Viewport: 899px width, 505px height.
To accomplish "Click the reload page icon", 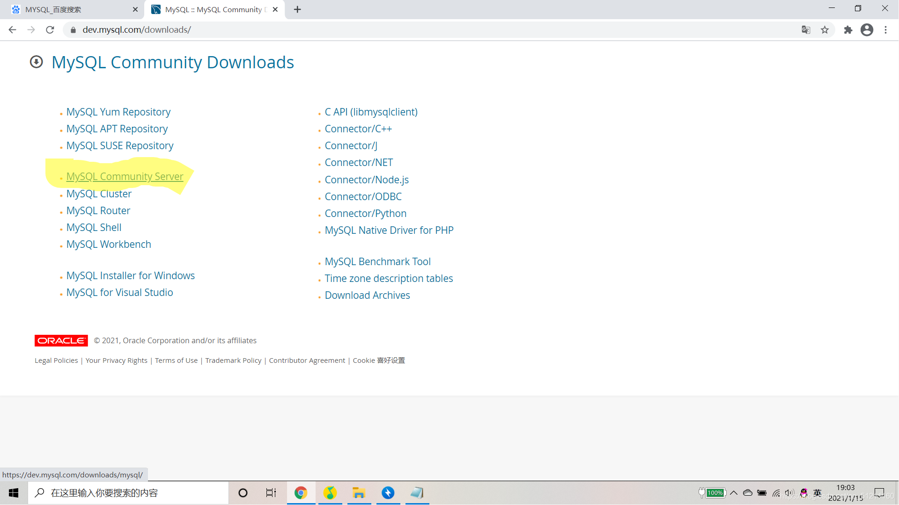I will click(x=51, y=29).
